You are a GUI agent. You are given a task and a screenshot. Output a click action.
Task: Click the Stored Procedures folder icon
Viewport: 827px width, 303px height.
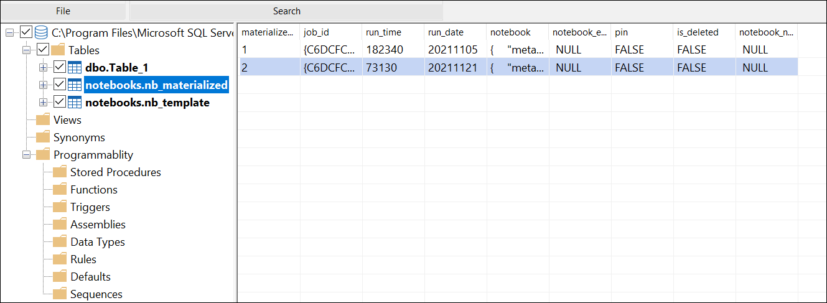(60, 172)
